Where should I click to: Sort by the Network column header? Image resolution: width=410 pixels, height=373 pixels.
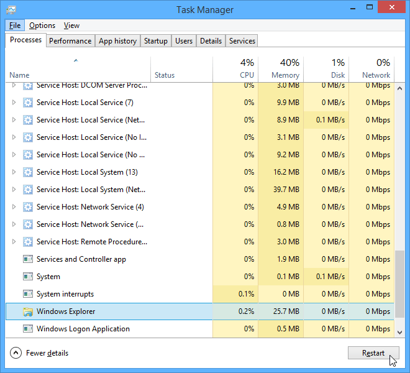(371, 70)
